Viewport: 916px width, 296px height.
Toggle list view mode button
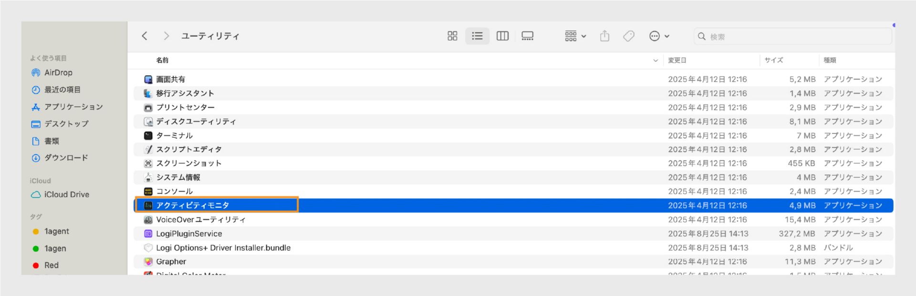tap(477, 36)
